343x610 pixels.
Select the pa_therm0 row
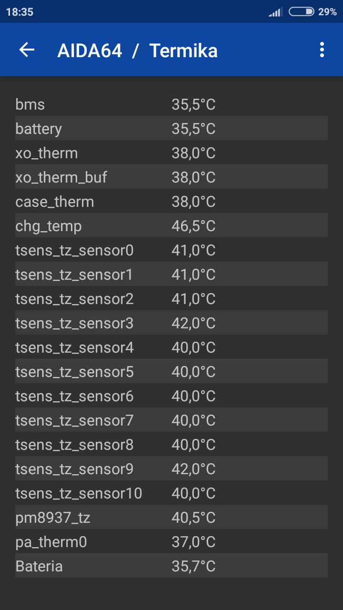click(171, 542)
